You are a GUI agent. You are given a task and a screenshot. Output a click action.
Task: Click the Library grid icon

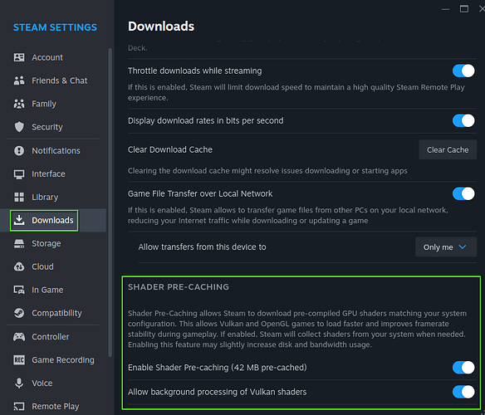pos(19,197)
